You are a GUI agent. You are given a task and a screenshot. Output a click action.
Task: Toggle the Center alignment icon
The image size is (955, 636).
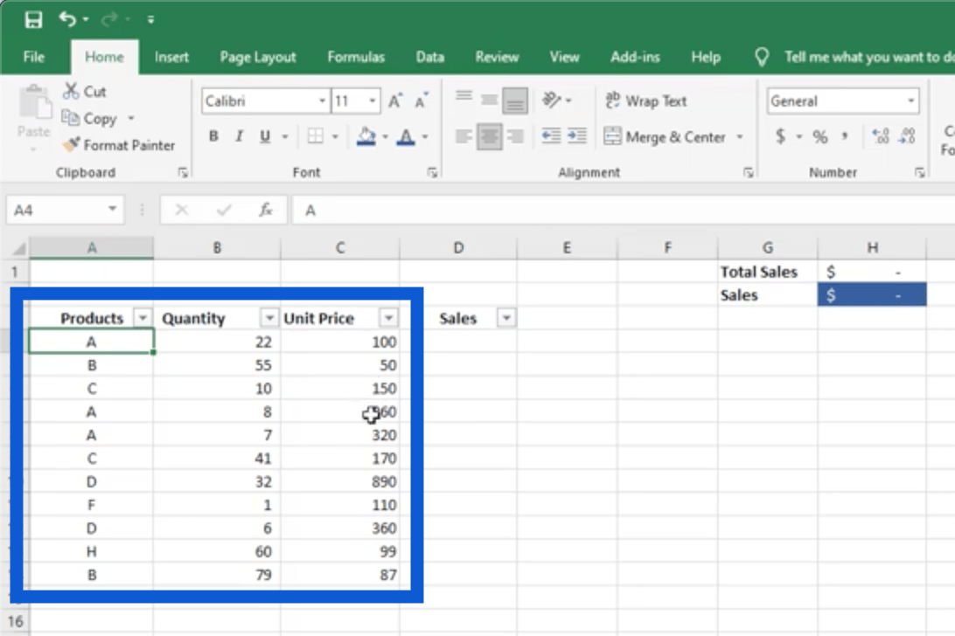pyautogui.click(x=489, y=136)
